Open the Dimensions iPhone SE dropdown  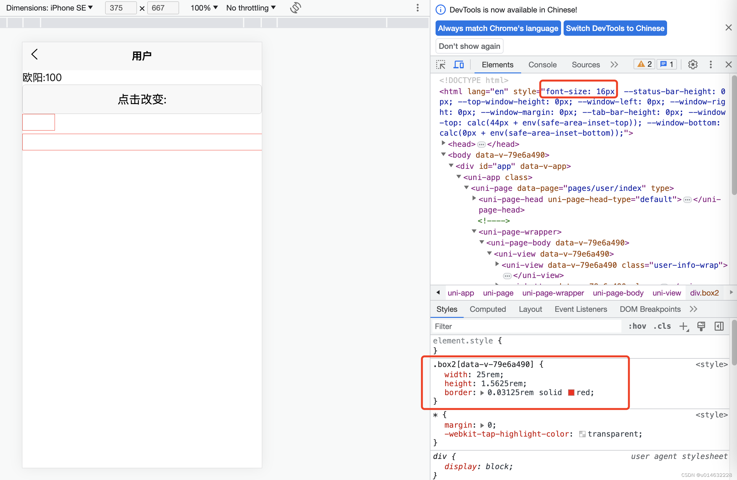49,8
